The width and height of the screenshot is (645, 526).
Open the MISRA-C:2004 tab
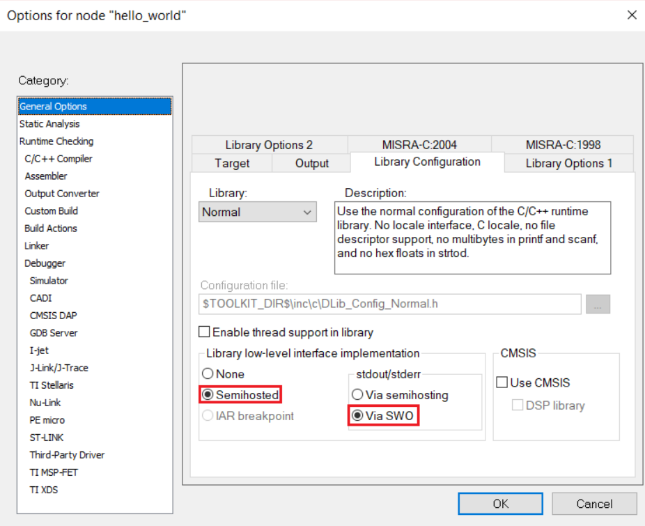click(x=419, y=145)
